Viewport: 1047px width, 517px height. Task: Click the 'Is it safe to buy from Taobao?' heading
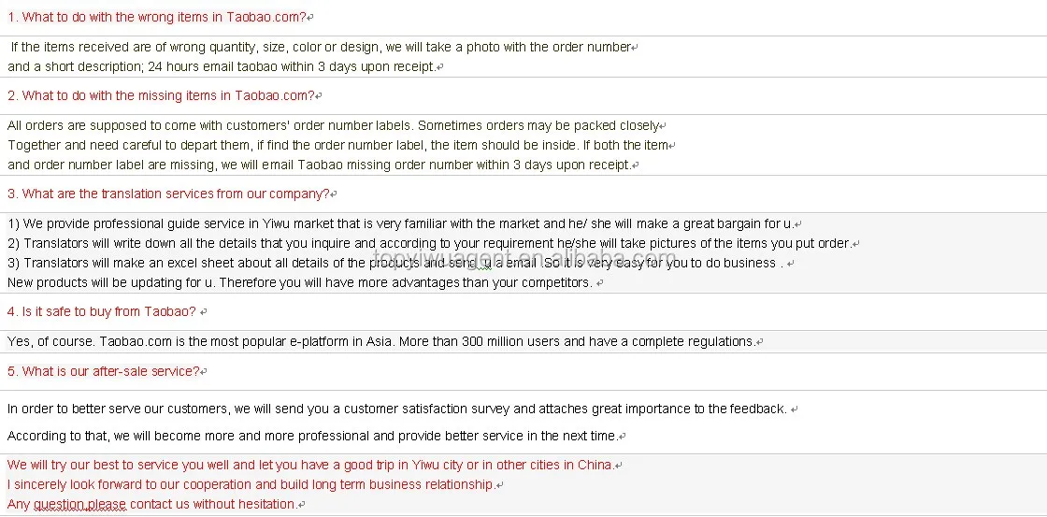click(102, 312)
